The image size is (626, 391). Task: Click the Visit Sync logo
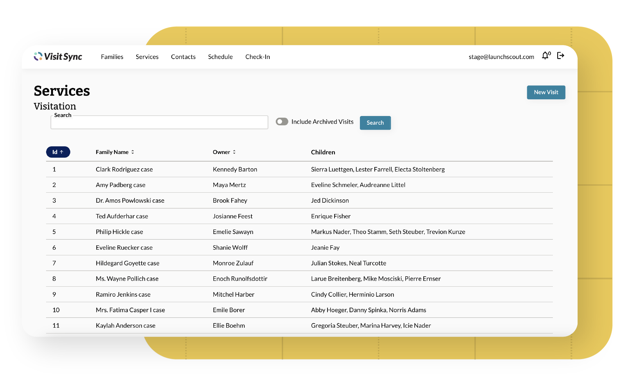pos(58,57)
